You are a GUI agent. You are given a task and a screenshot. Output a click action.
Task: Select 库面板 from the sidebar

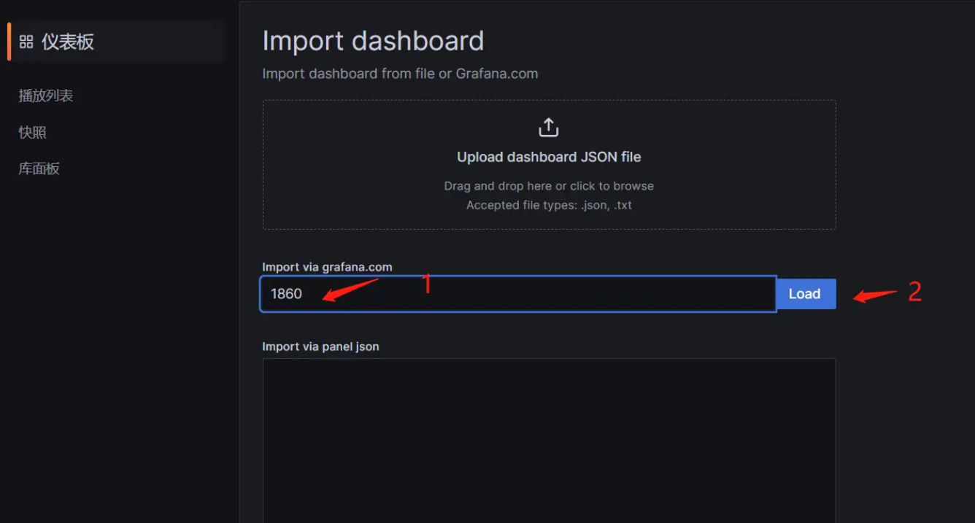tap(39, 168)
